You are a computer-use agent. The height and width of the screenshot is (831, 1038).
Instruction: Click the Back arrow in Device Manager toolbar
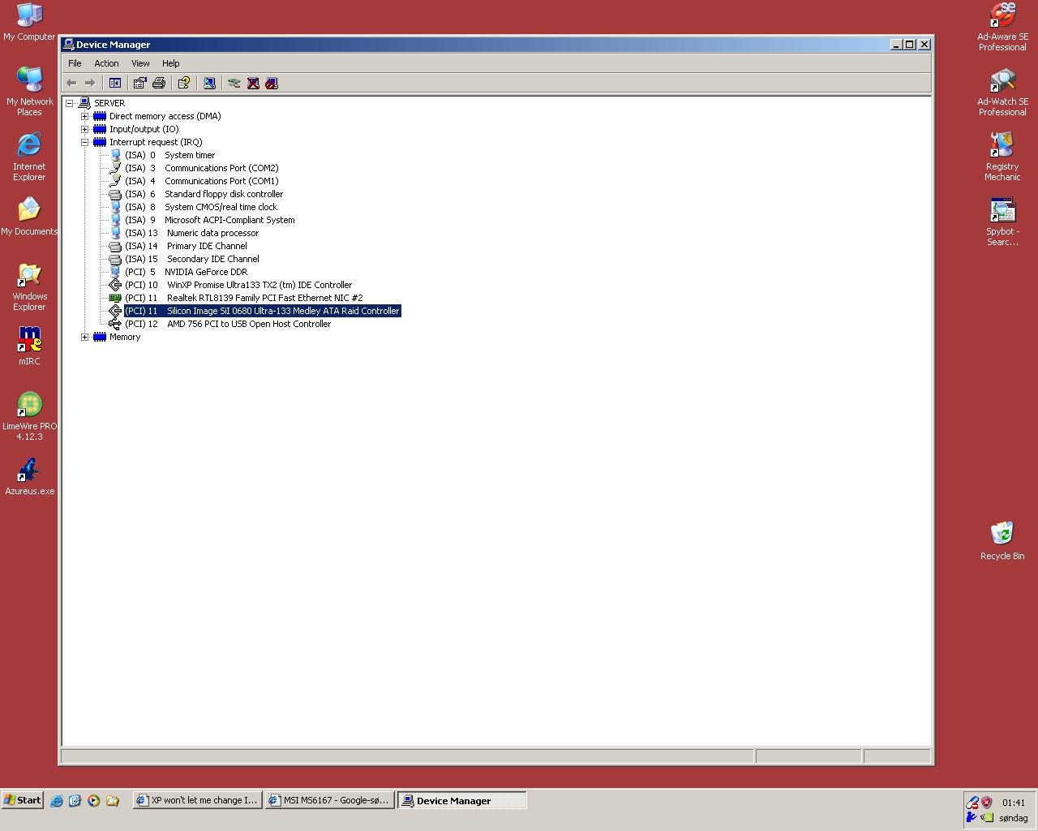coord(71,83)
